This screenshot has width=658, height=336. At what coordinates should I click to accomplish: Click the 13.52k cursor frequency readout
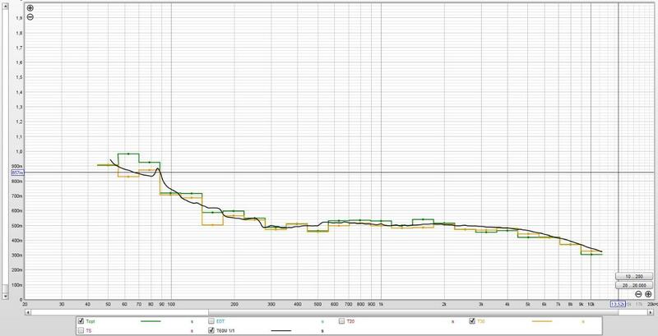click(618, 304)
